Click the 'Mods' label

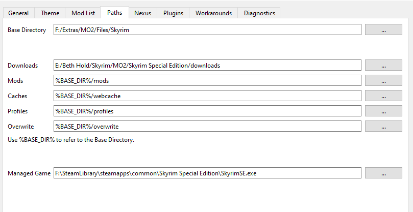[15, 81]
